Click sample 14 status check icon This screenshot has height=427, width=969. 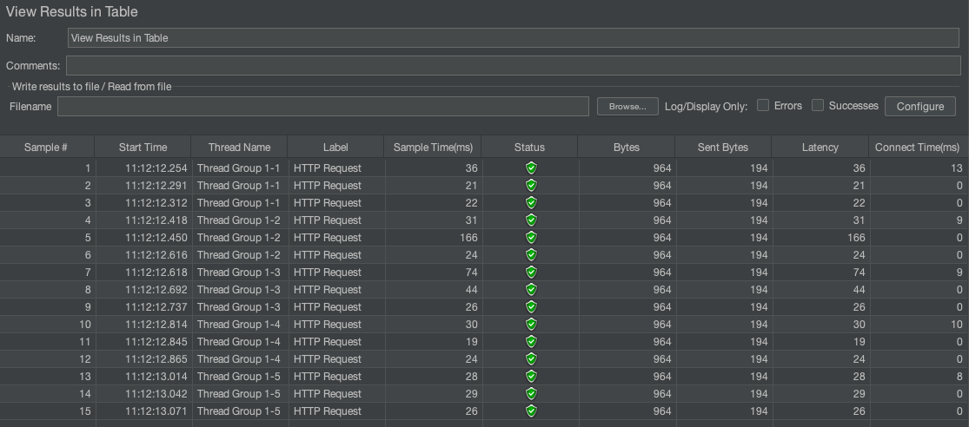coord(531,394)
